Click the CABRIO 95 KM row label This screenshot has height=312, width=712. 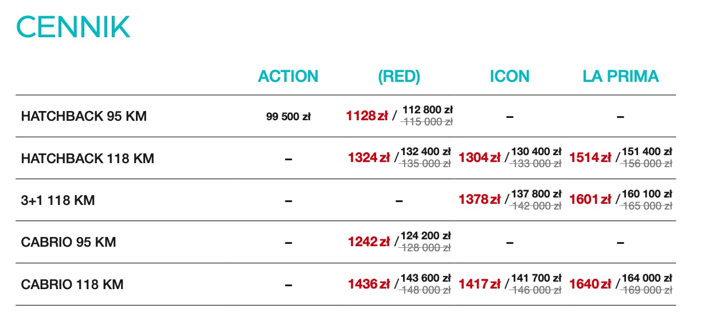pyautogui.click(x=68, y=242)
